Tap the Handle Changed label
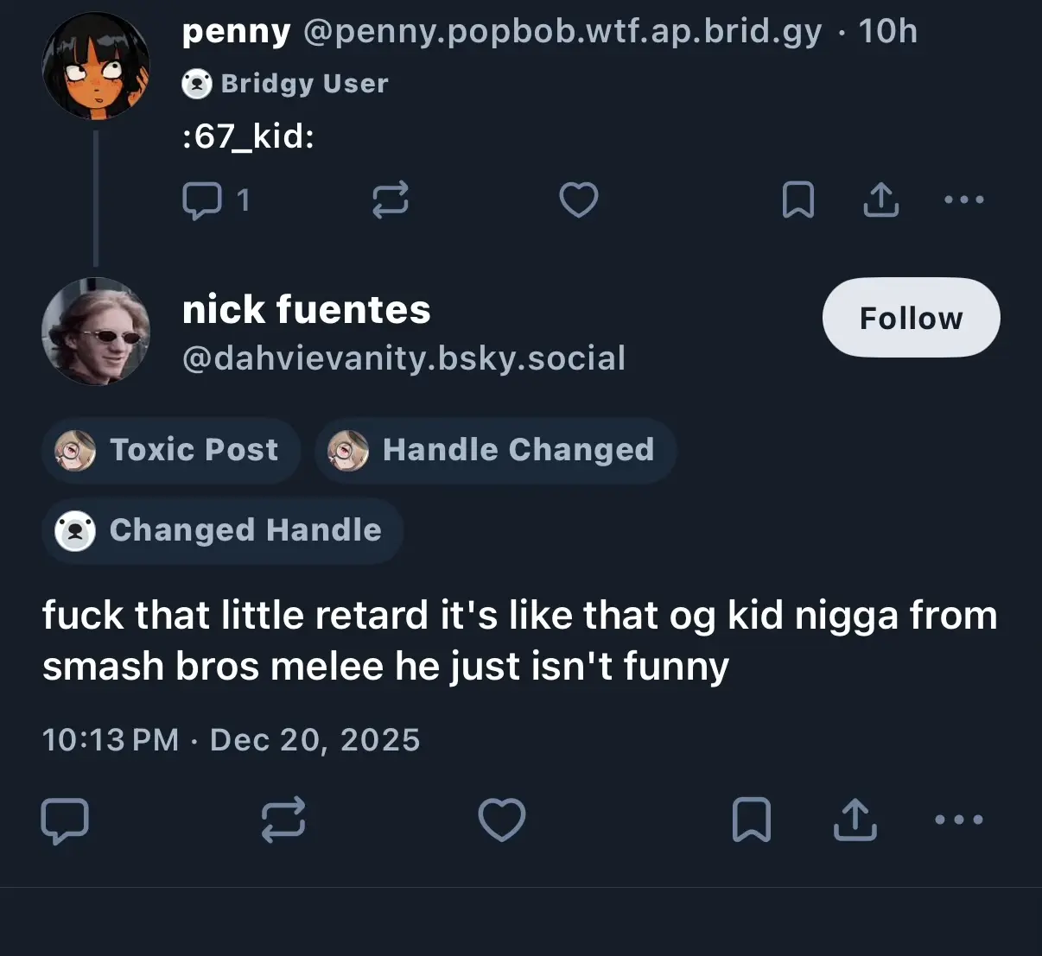Viewport: 1042px width, 956px height. [x=495, y=450]
